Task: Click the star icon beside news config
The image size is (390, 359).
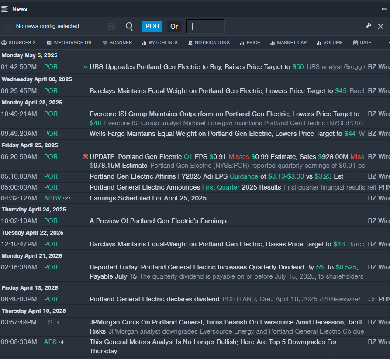Action: tap(8, 26)
